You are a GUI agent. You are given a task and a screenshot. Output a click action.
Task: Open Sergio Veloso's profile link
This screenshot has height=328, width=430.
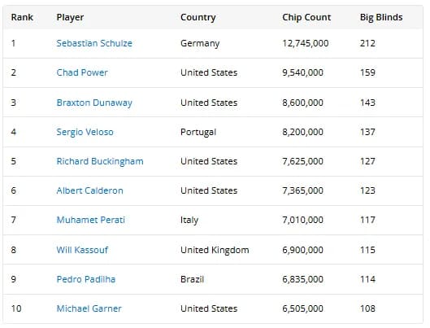[x=85, y=132]
